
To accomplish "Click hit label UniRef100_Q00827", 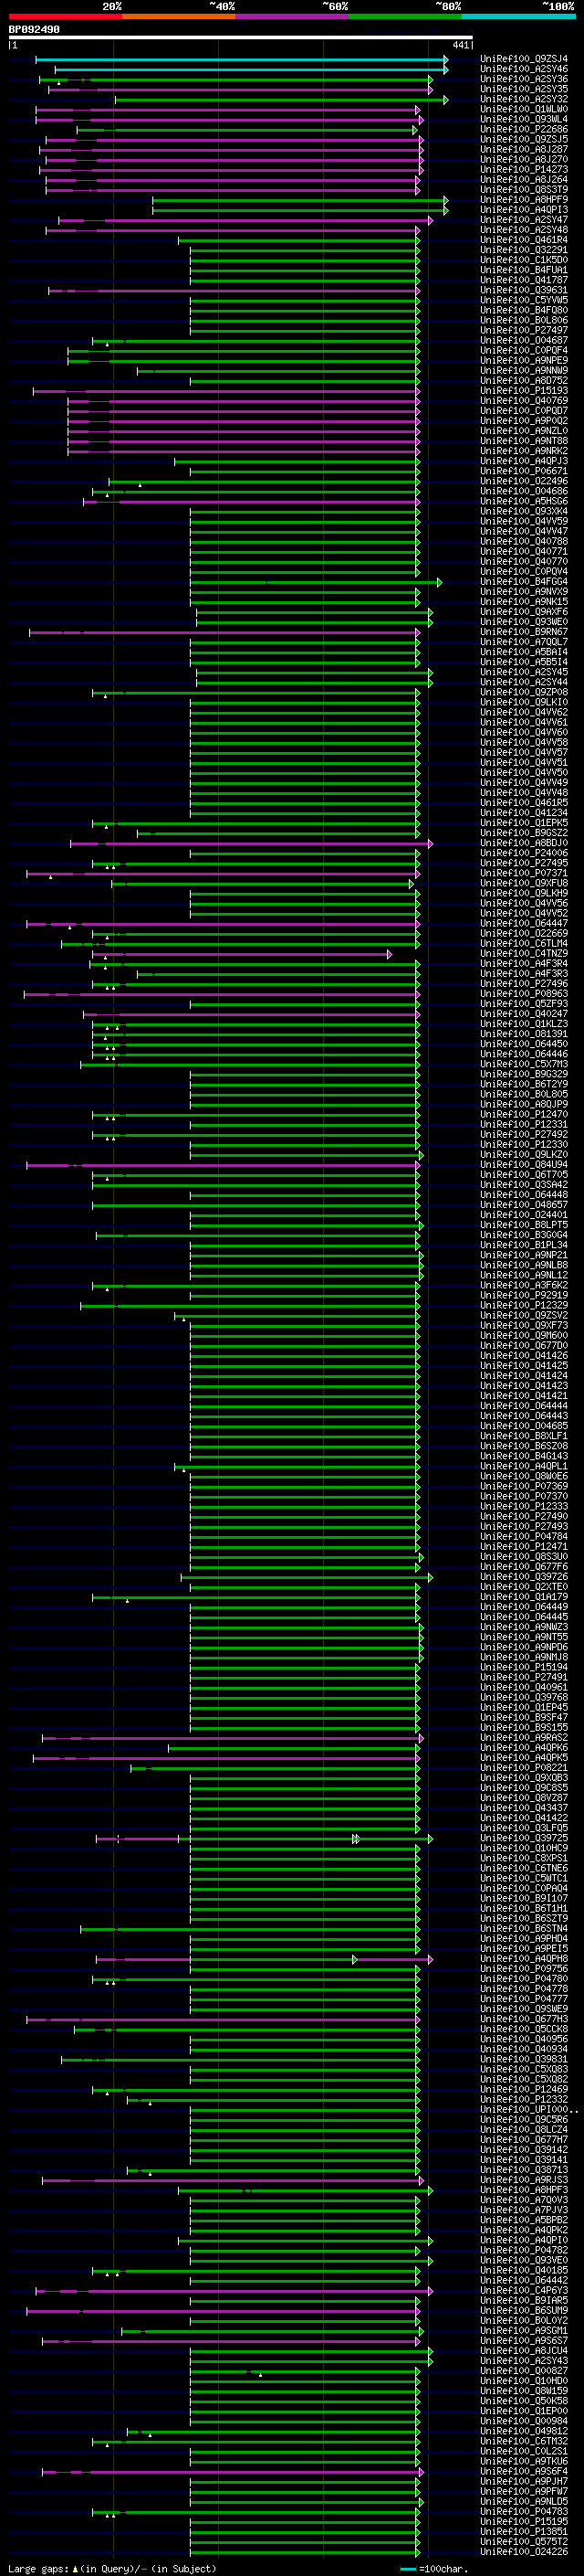I will tap(524, 2371).
